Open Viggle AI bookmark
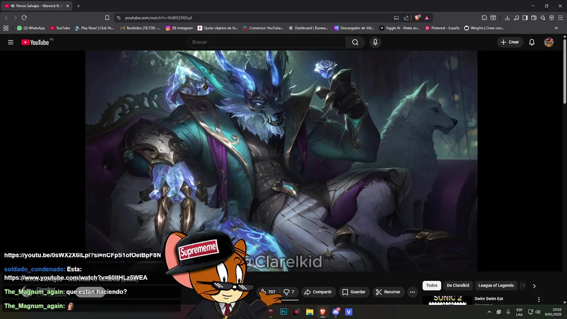The image size is (567, 319). [x=400, y=28]
